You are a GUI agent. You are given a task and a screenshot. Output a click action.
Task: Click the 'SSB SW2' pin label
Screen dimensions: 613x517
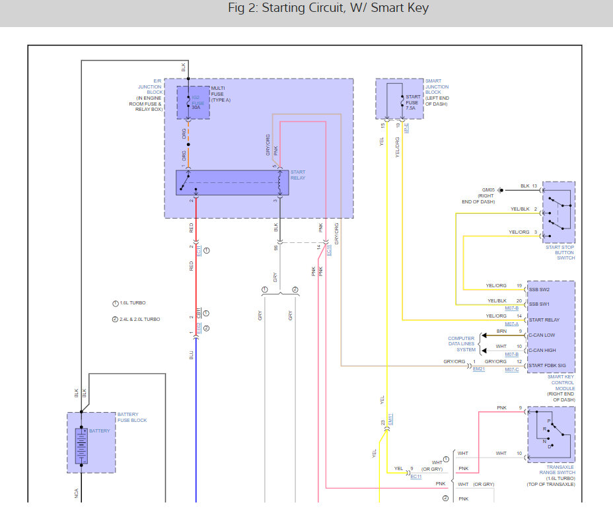click(x=539, y=290)
